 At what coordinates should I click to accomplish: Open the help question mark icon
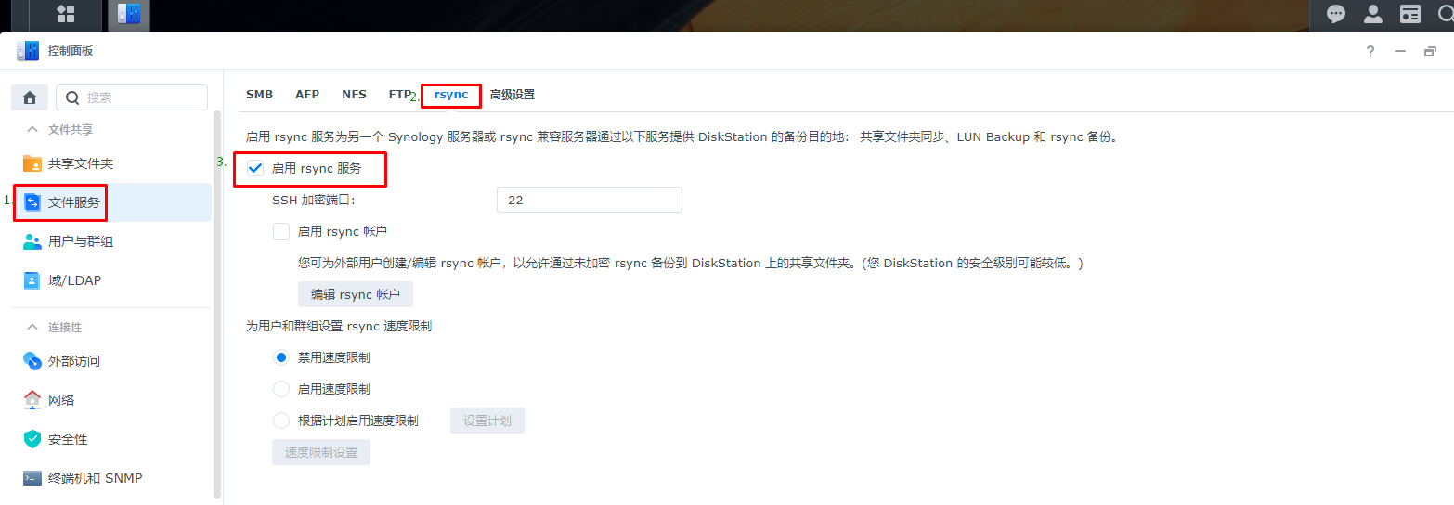(x=1370, y=51)
